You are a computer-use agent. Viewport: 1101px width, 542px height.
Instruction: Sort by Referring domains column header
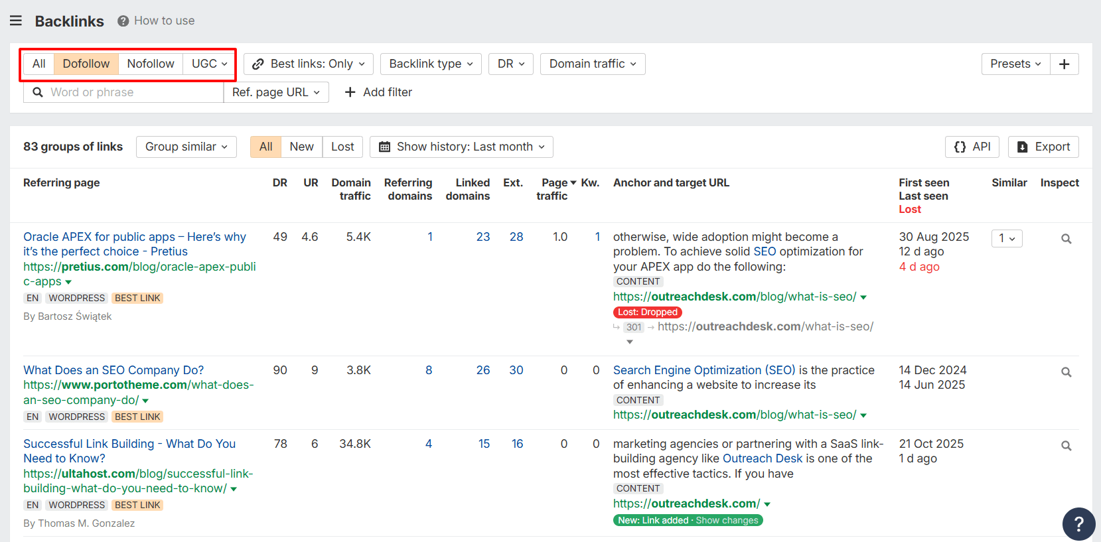pos(408,189)
